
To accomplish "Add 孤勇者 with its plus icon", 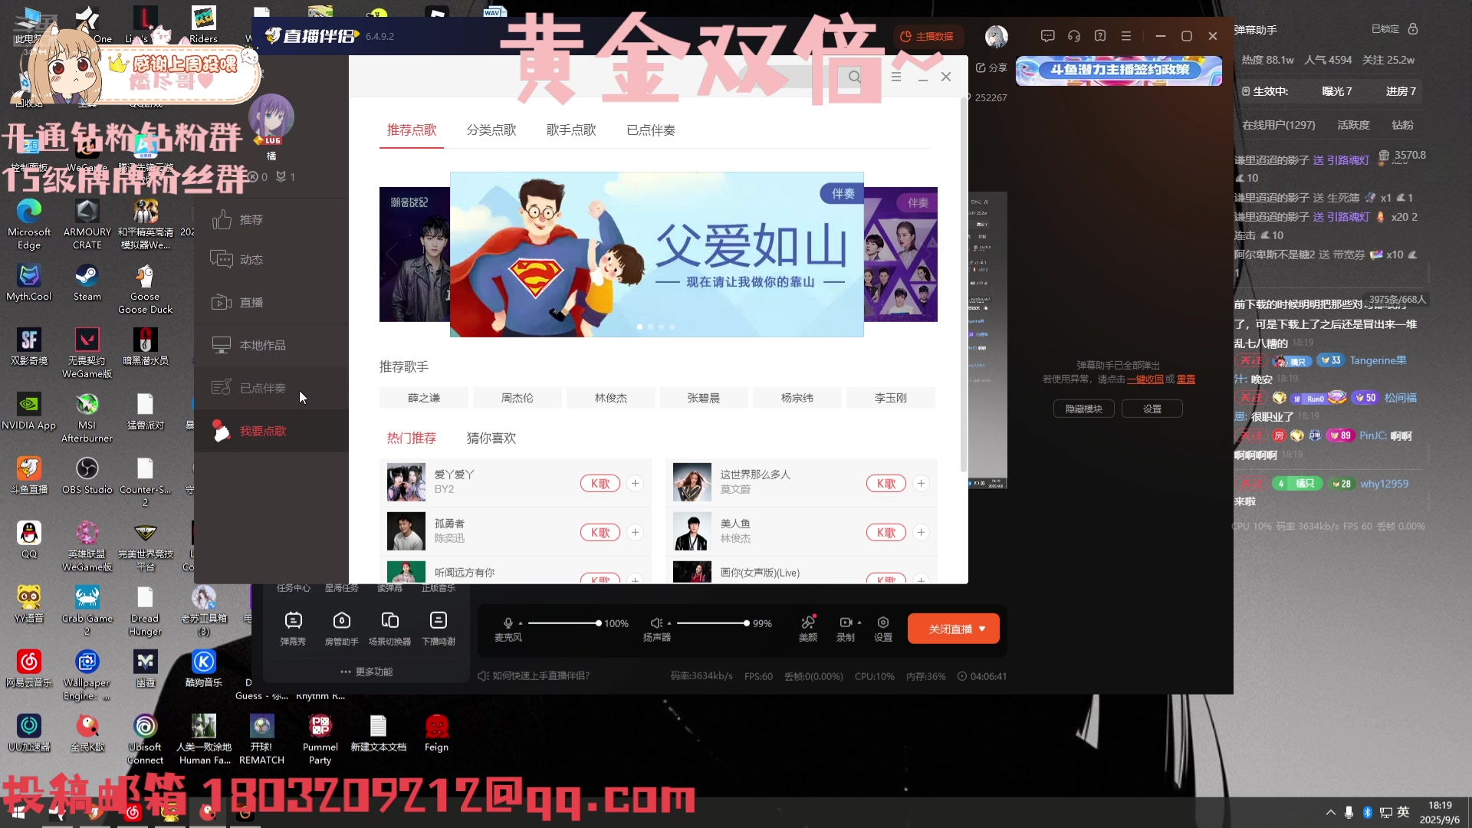I will point(635,532).
